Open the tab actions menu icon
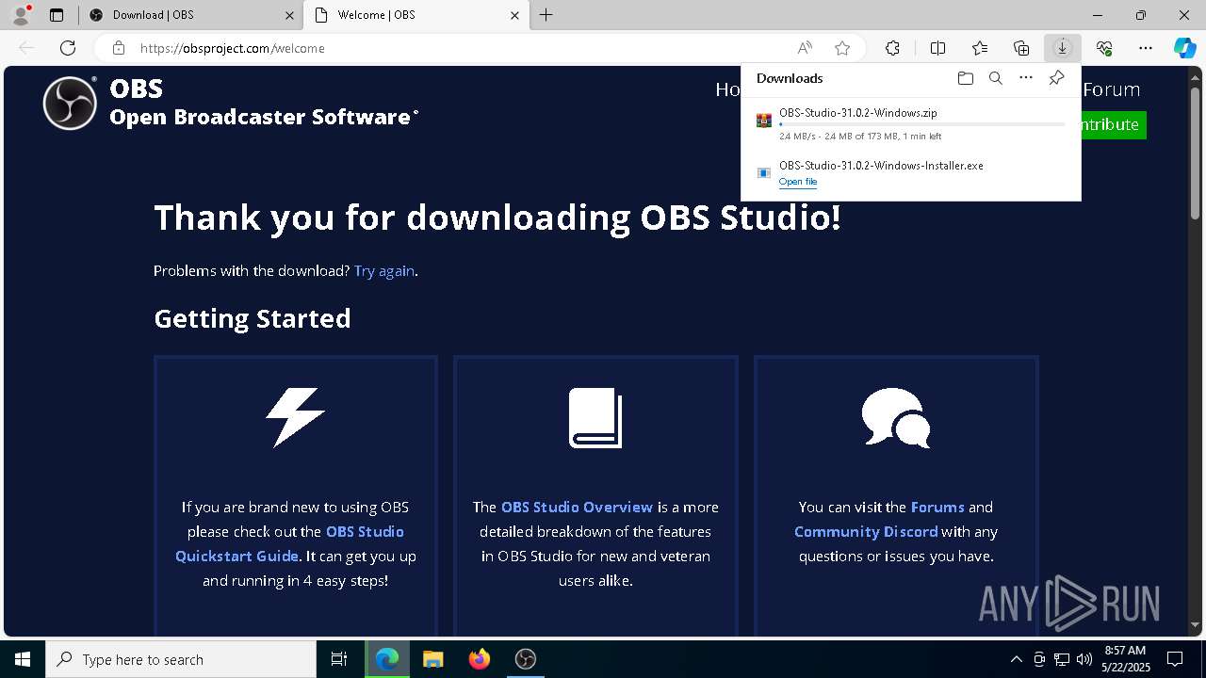Image resolution: width=1206 pixels, height=678 pixels. click(57, 15)
